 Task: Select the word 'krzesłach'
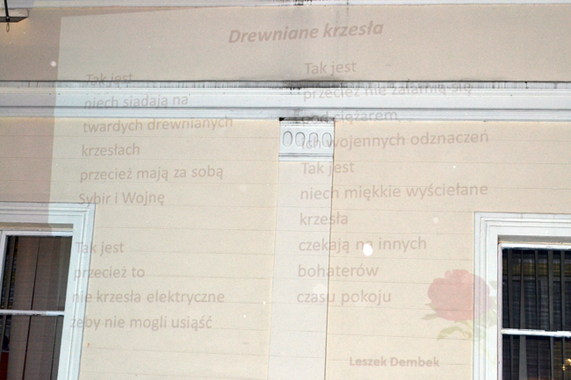click(111, 150)
